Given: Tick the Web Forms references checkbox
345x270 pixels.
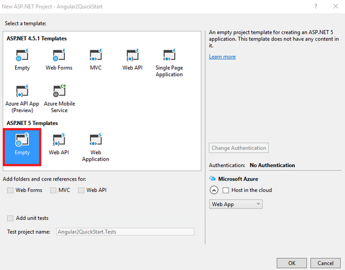Looking at the screenshot, I should pyautogui.click(x=10, y=190).
